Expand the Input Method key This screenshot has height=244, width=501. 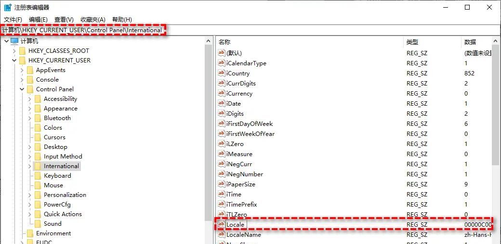pyautogui.click(x=30, y=157)
